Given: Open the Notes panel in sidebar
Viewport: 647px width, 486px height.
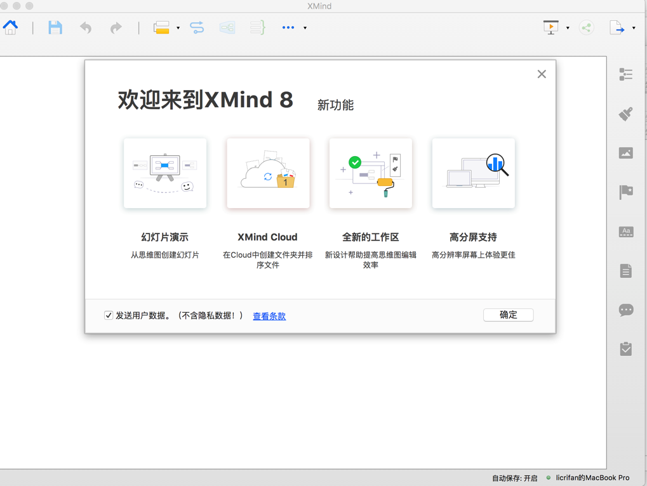Looking at the screenshot, I should [x=625, y=271].
